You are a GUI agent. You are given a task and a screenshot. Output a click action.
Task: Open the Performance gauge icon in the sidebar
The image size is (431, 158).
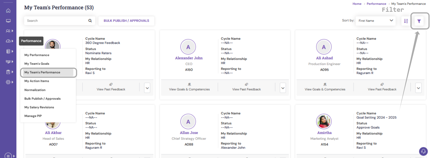coord(8,41)
